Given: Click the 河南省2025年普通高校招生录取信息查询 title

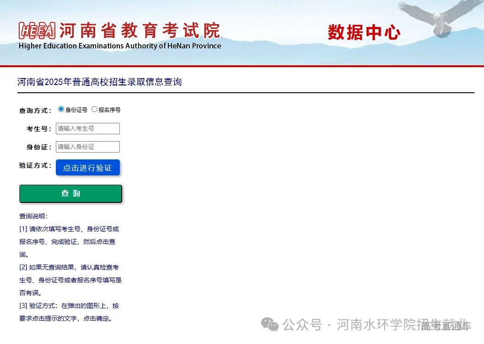Looking at the screenshot, I should pyautogui.click(x=100, y=82).
